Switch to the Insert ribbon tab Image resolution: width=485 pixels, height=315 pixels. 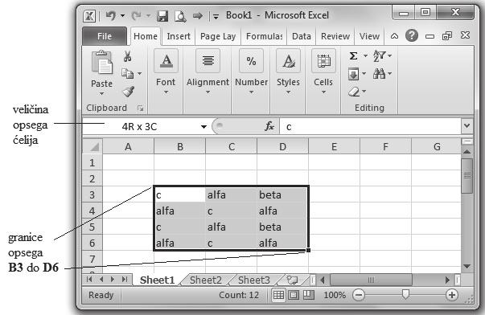[179, 36]
